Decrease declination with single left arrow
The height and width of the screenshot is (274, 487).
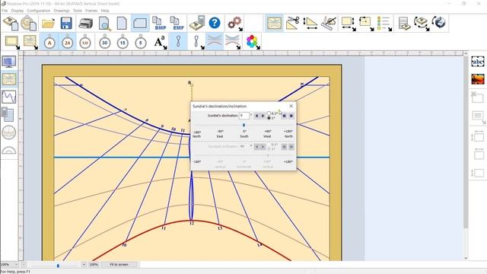coord(256,116)
